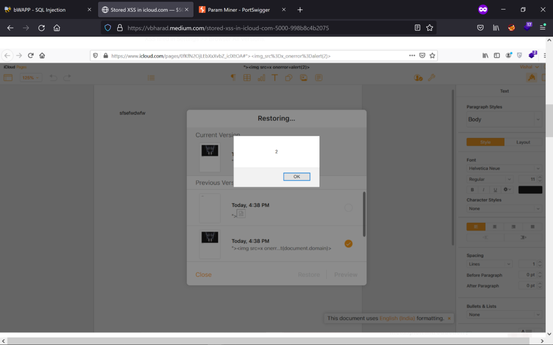Screen dimensions: 553x345
Task: Click the checked orange version radio
Action: point(348,244)
